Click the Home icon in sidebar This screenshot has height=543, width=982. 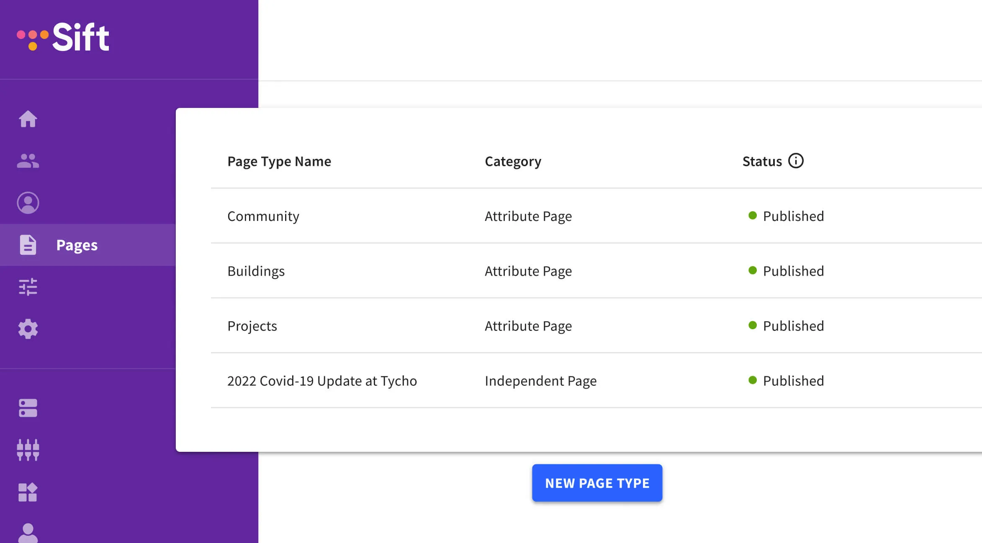[28, 119]
